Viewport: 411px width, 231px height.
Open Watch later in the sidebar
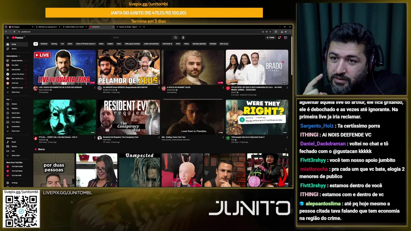coord(17,113)
